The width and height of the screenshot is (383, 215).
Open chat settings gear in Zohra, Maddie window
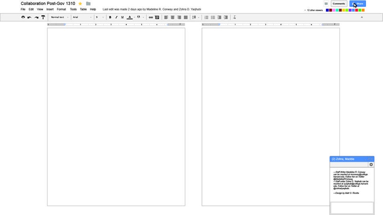click(371, 164)
